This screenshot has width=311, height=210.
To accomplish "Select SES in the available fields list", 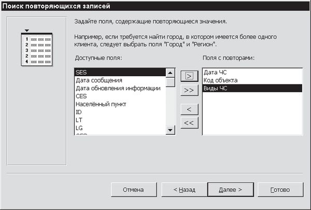I will [119, 73].
